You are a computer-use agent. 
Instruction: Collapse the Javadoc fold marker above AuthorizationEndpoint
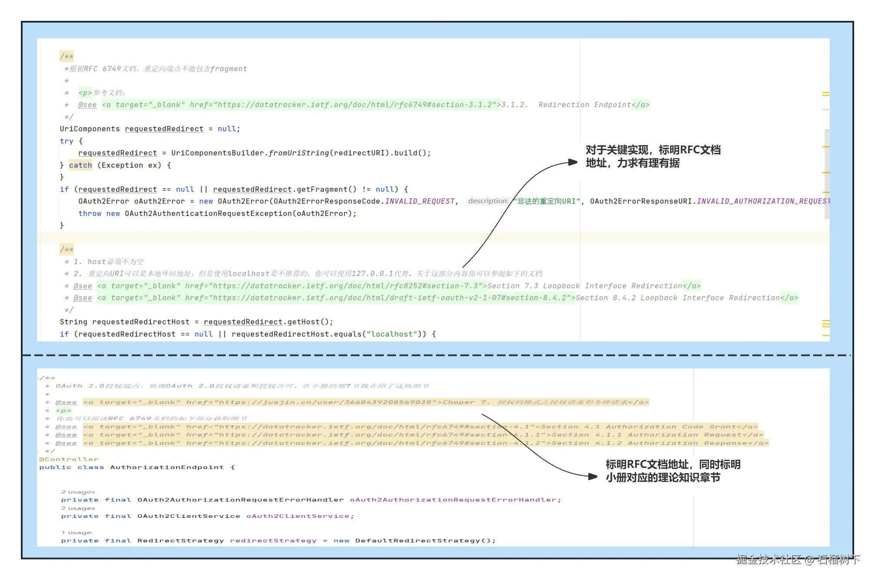point(39,378)
